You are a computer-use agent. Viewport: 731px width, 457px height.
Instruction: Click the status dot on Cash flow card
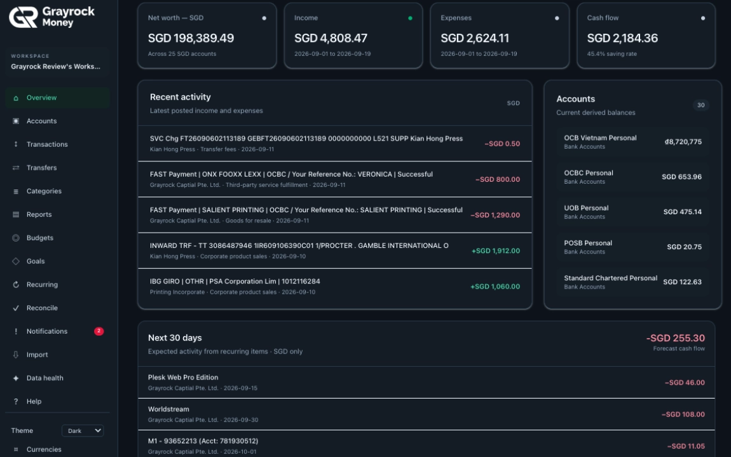pos(703,18)
